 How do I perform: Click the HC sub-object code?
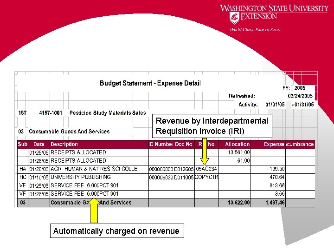coord(23,177)
